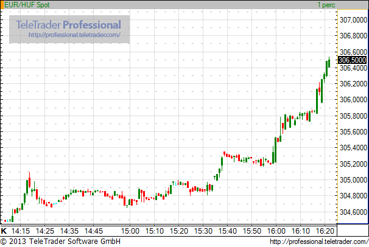Image resolution: width=369 pixels, height=247 pixels.
Task: Click the 15:30 time axis label
Action: point(203,231)
